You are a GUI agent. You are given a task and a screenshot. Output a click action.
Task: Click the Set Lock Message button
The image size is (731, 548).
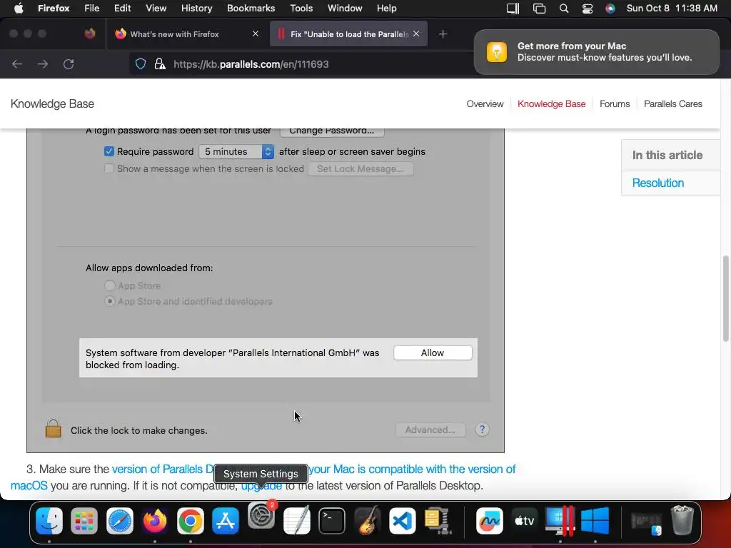coord(361,168)
